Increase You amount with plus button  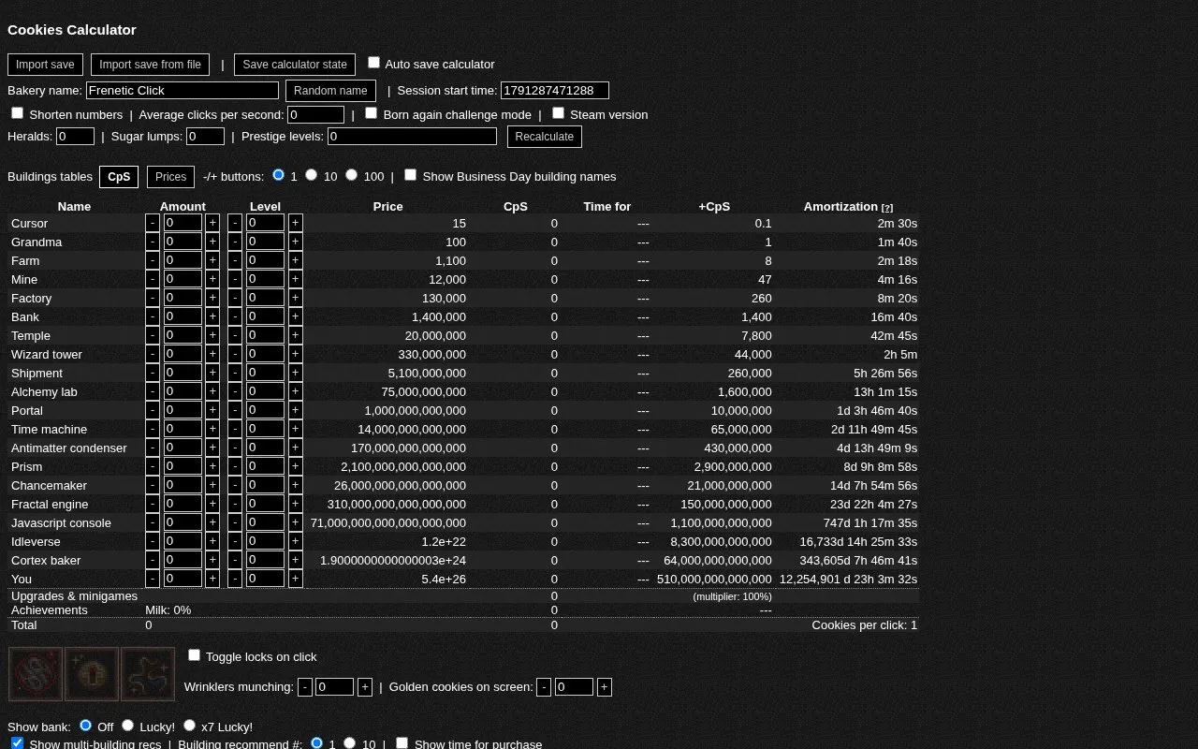pos(212,579)
